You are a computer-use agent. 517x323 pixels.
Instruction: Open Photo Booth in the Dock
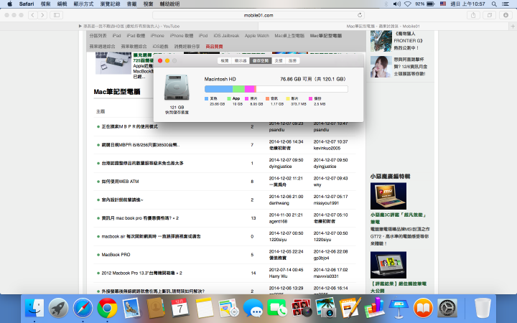[x=302, y=308]
